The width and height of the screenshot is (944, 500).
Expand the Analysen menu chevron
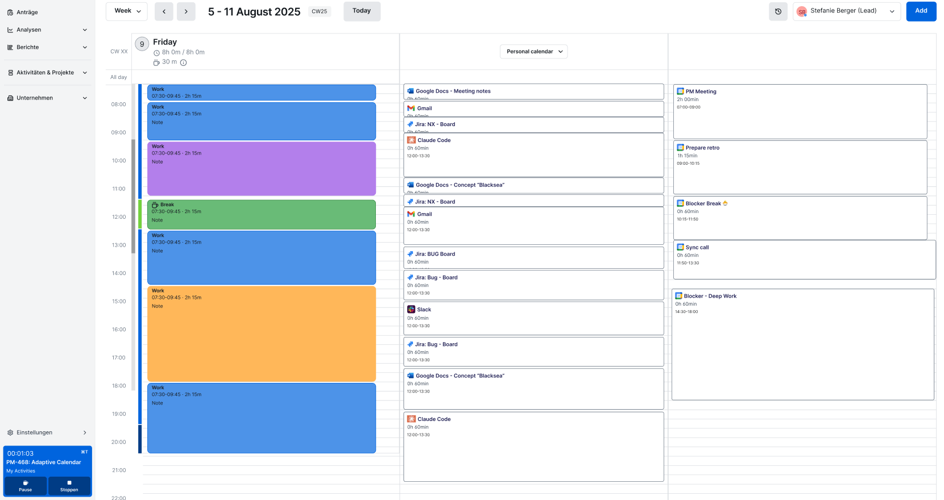tap(85, 30)
